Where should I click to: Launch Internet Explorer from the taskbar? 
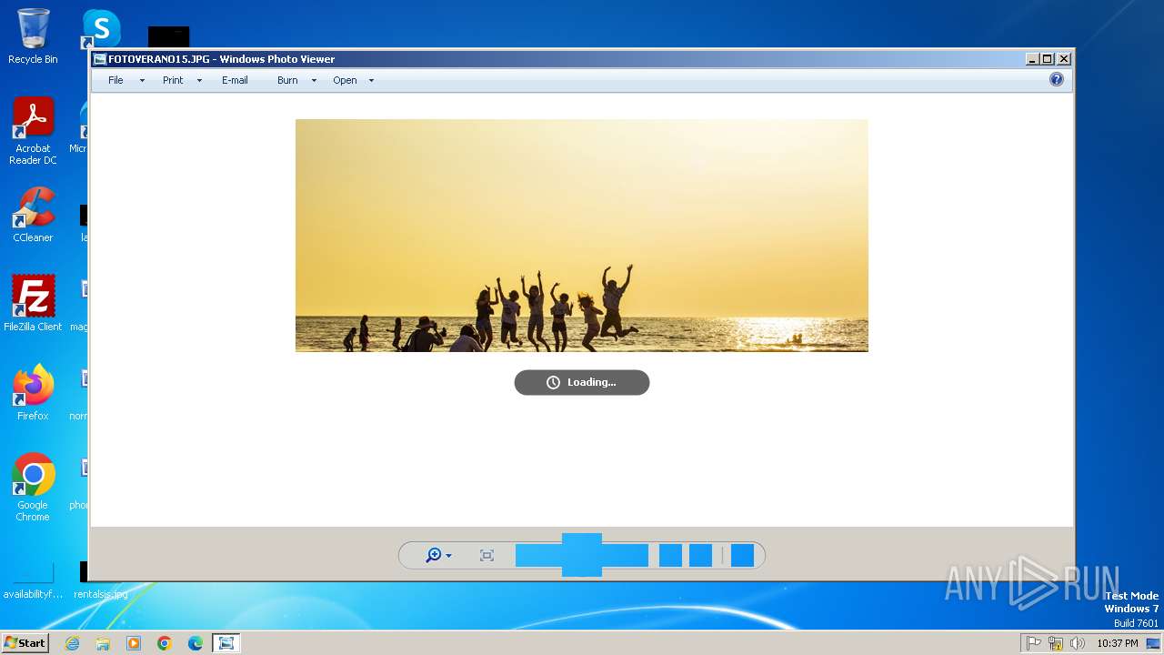coord(72,643)
